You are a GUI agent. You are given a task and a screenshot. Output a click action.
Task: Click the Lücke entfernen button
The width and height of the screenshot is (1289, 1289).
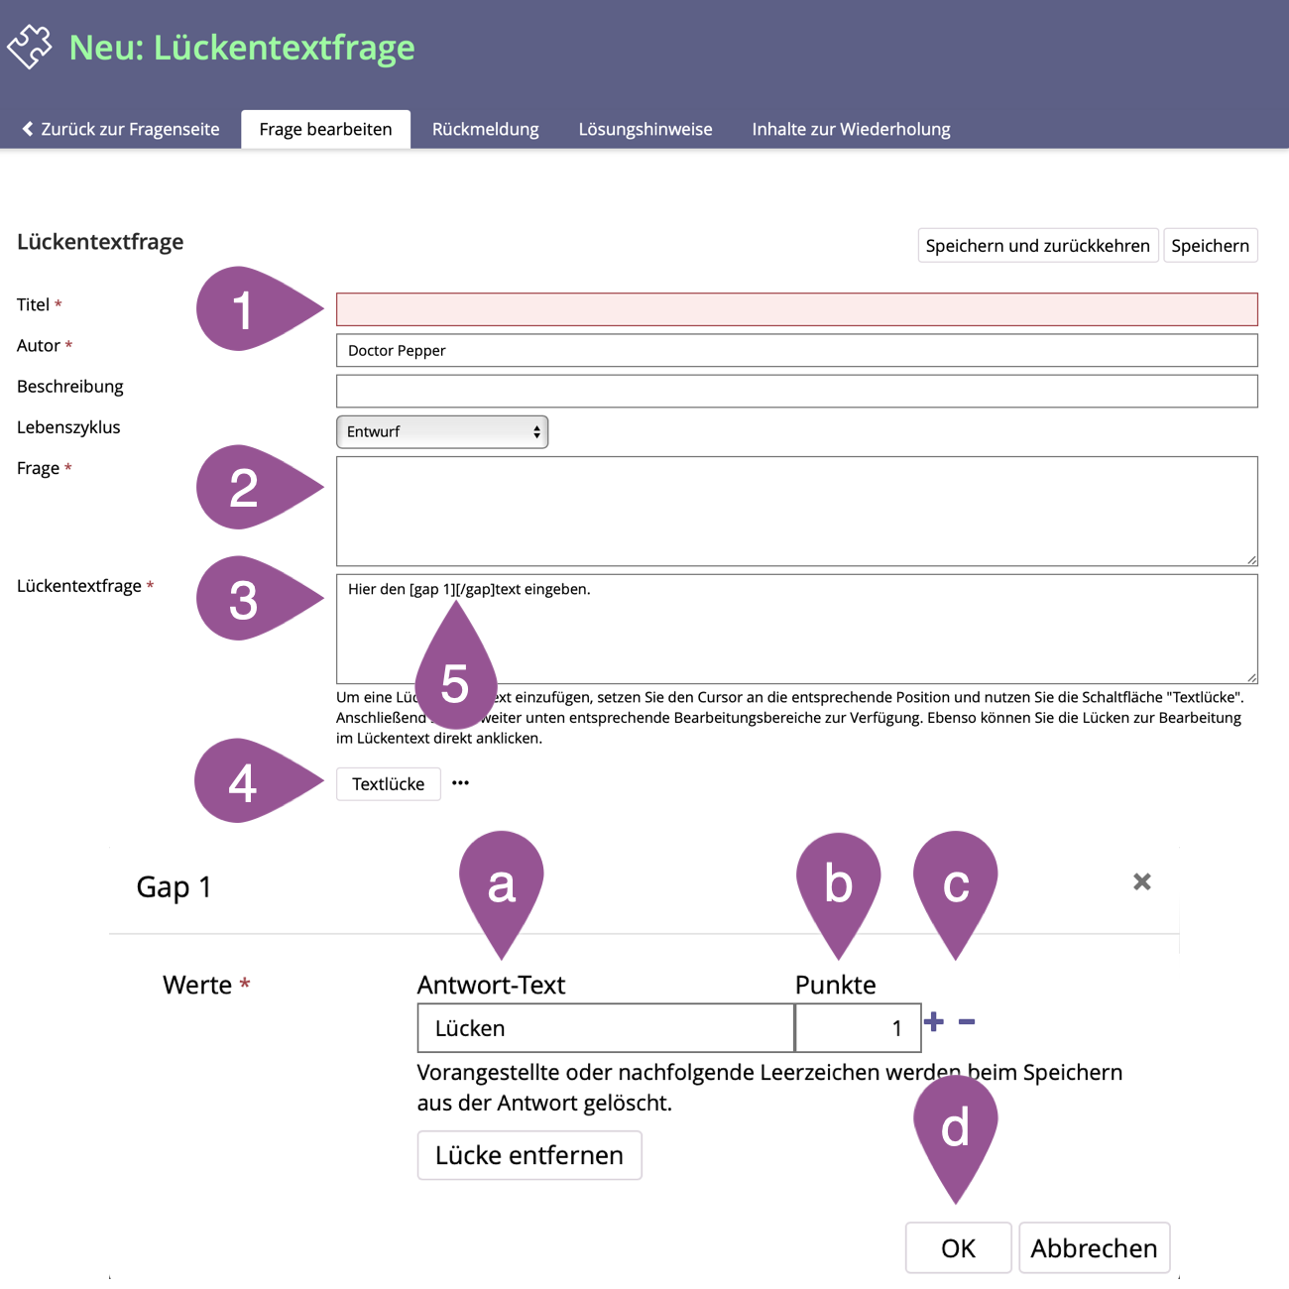pos(528,1155)
